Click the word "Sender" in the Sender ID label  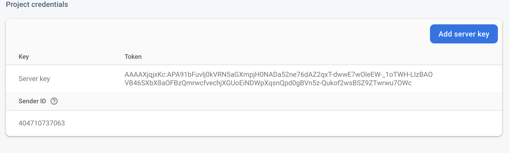click(28, 101)
